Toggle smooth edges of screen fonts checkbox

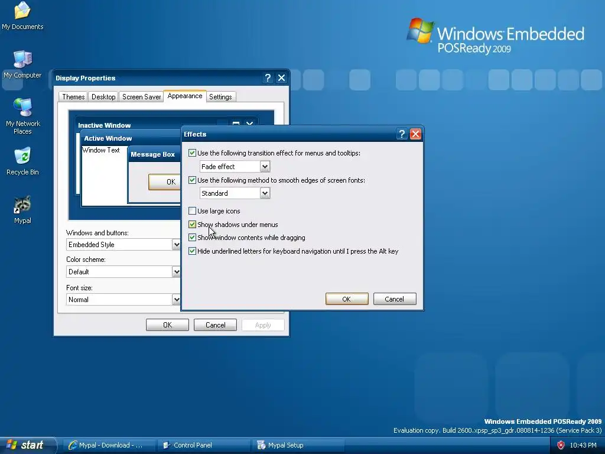[192, 180]
